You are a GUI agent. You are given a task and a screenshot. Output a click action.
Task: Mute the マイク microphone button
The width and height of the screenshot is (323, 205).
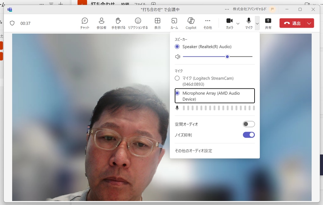click(249, 23)
